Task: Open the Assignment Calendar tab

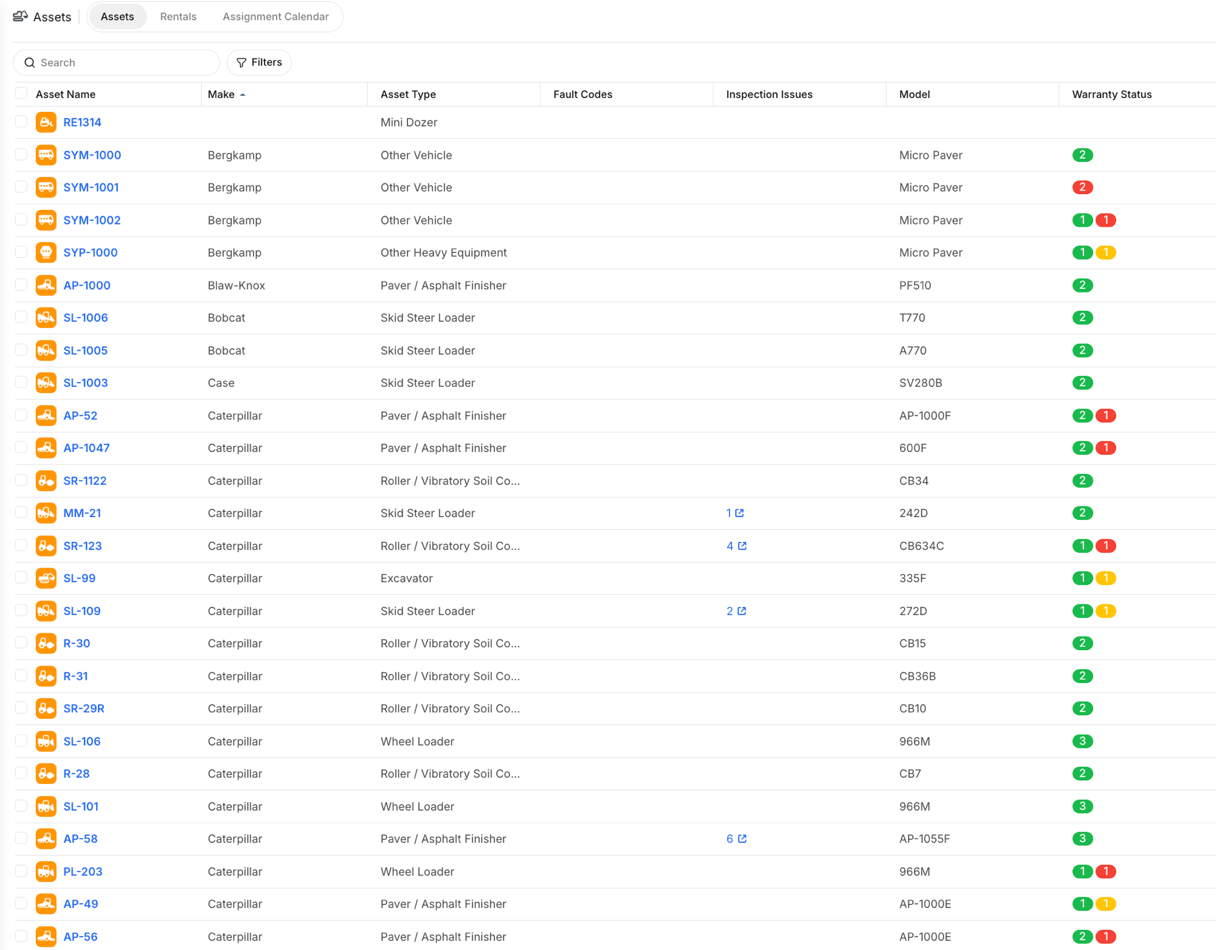Action: [x=275, y=16]
